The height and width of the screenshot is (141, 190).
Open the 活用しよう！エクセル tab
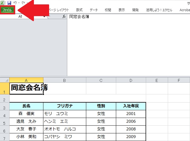click(x=159, y=10)
